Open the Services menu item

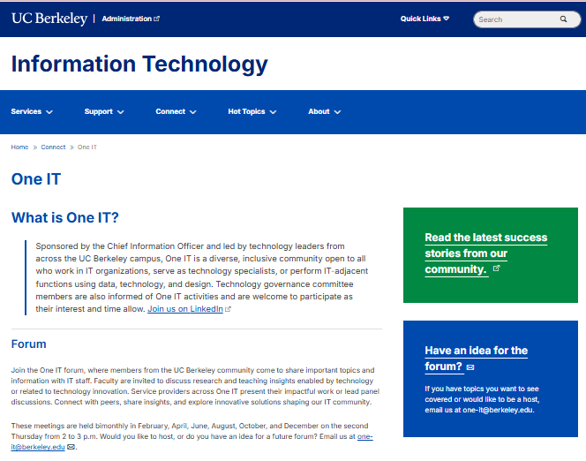(x=26, y=111)
